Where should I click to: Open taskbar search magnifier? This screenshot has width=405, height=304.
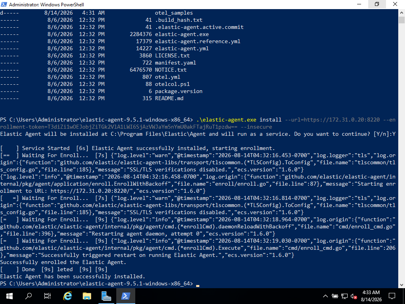(x=28, y=296)
